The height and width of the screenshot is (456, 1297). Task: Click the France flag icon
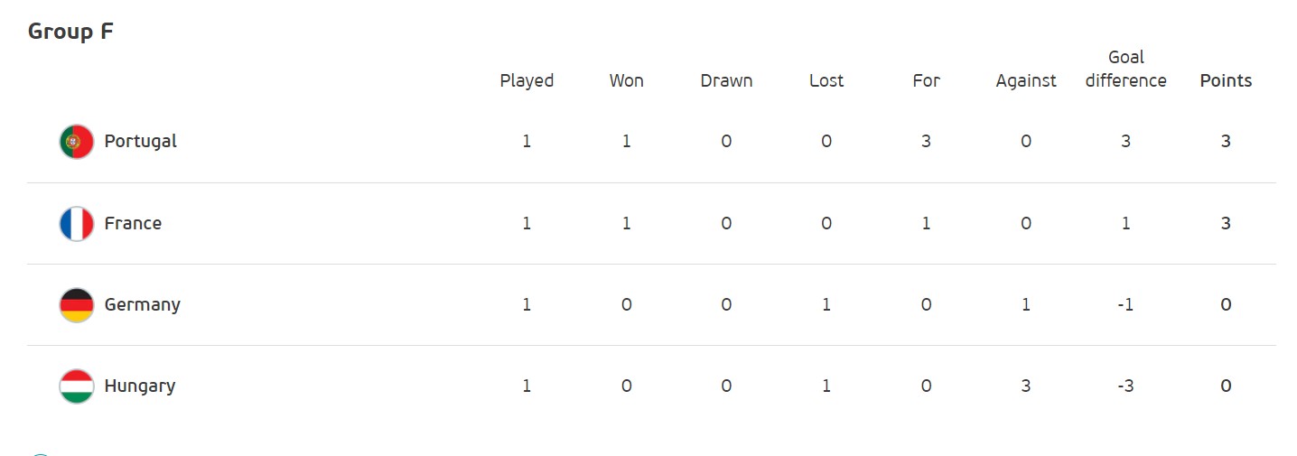click(77, 224)
